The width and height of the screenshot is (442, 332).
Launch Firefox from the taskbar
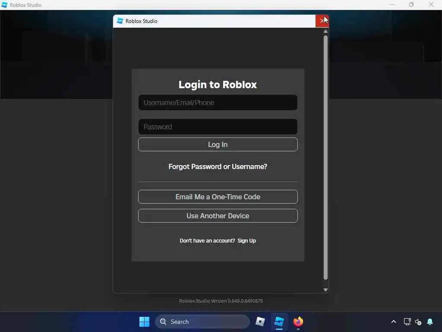point(298,322)
